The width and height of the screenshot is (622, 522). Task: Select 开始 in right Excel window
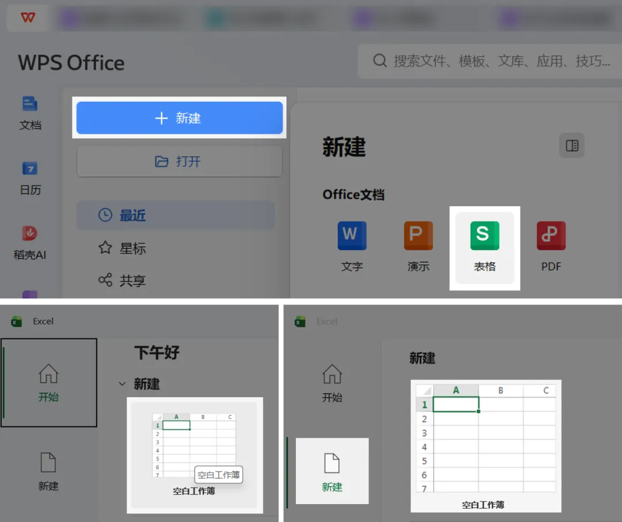pyautogui.click(x=332, y=383)
